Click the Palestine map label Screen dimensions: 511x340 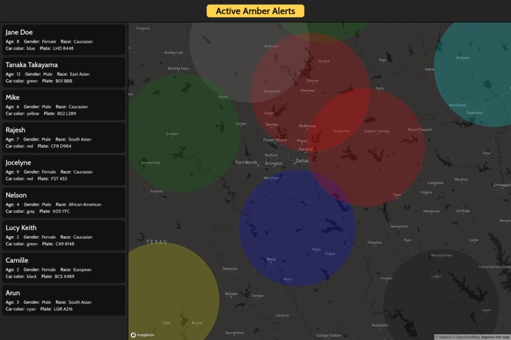[375, 242]
